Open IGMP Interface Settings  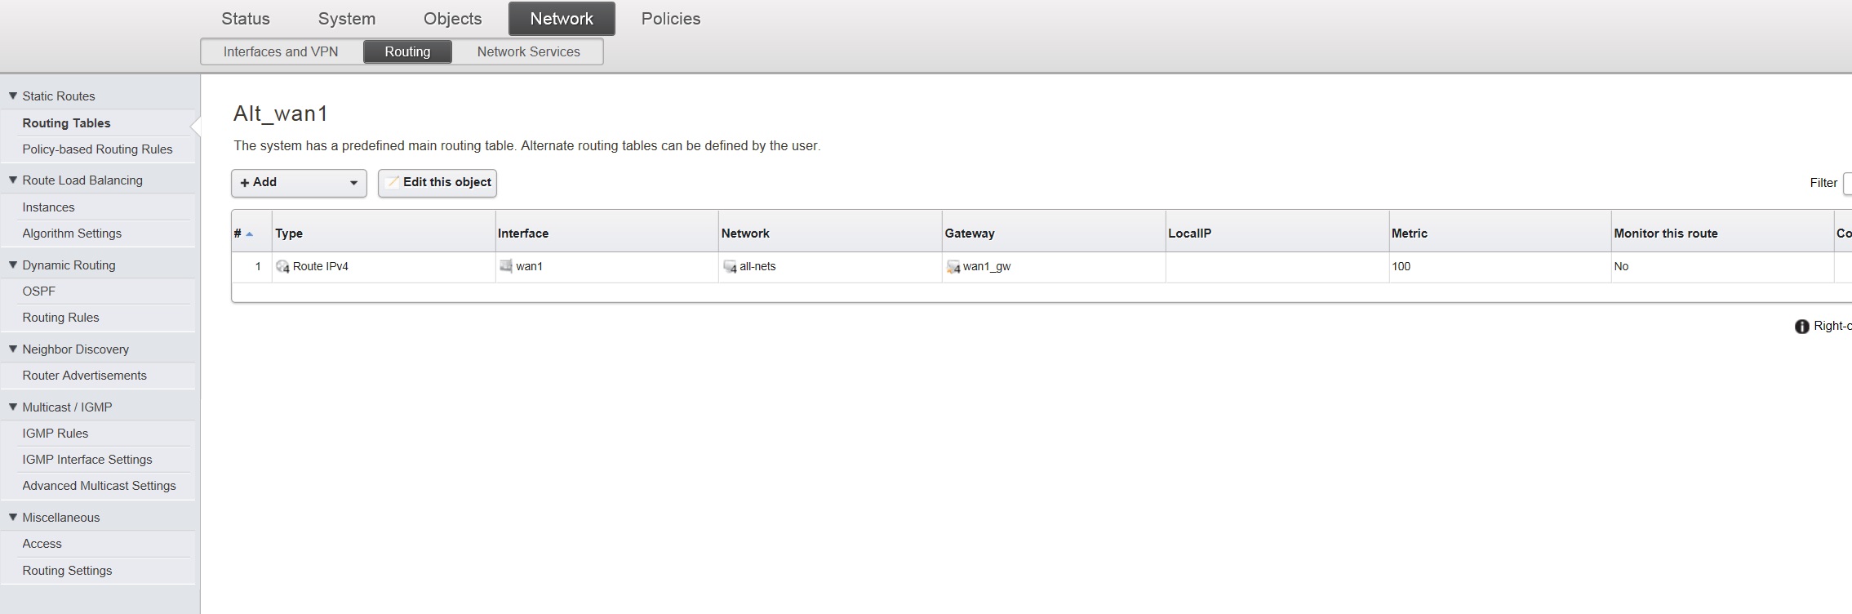(x=87, y=460)
